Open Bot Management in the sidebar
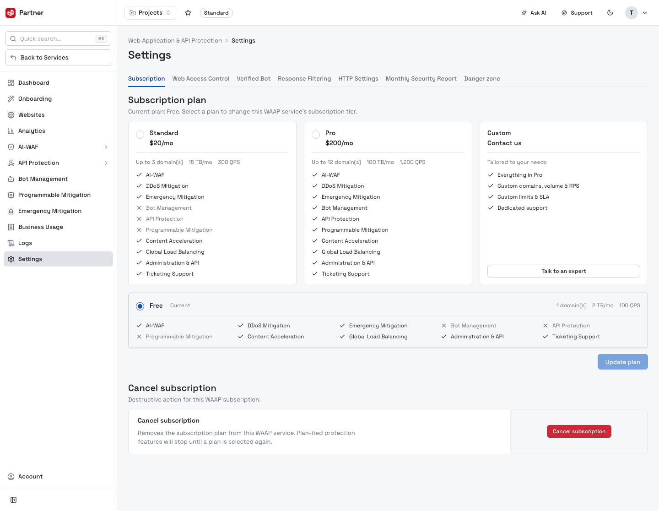The image size is (659, 511). tap(58, 179)
